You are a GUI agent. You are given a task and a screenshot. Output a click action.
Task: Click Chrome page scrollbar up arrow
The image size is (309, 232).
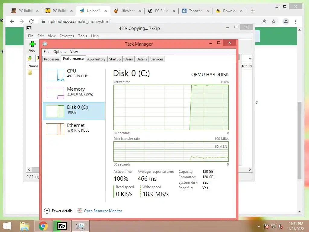coord(300,30)
